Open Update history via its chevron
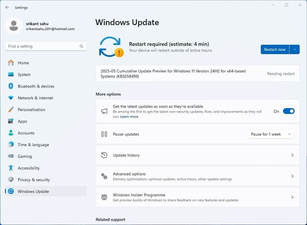This screenshot has width=307, height=225. tap(292, 155)
